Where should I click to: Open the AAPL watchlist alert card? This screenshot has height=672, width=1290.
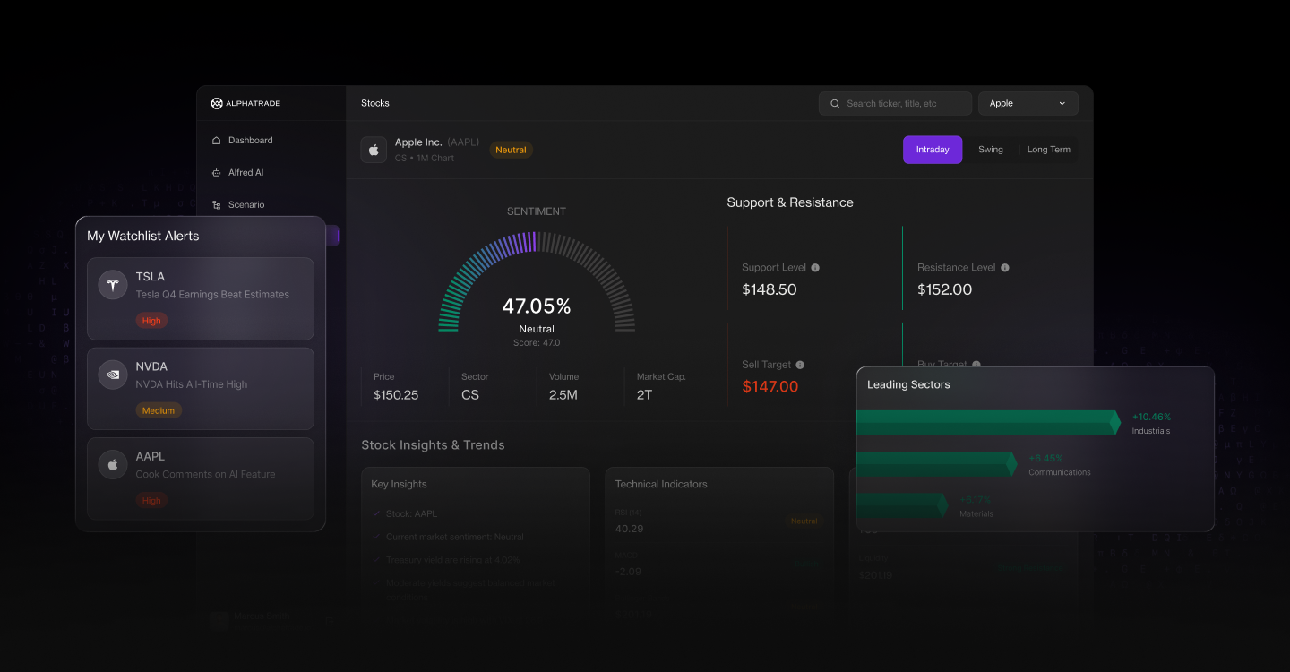point(201,478)
